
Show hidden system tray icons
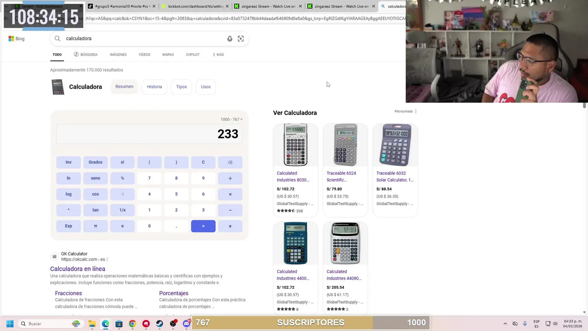point(505,324)
